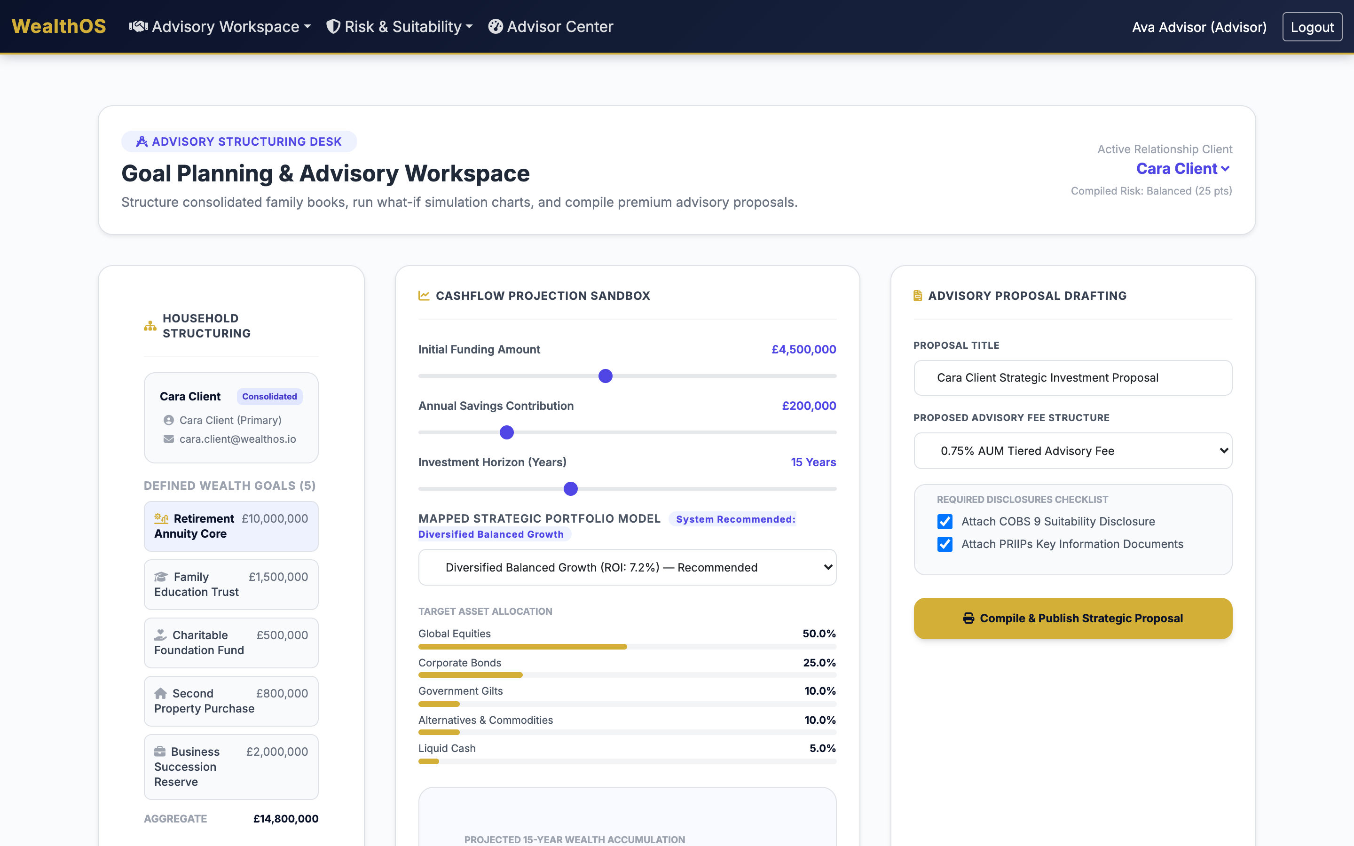Select the Business Succession Reserve goal card

click(231, 767)
